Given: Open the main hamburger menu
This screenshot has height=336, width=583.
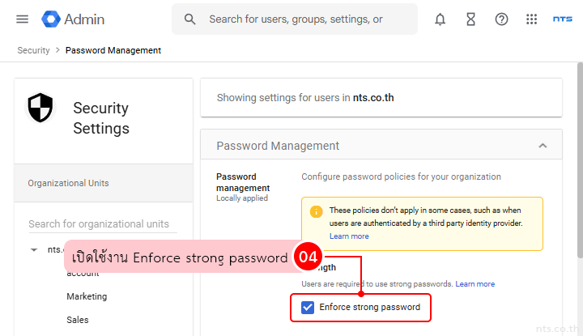Looking at the screenshot, I should pos(22,19).
